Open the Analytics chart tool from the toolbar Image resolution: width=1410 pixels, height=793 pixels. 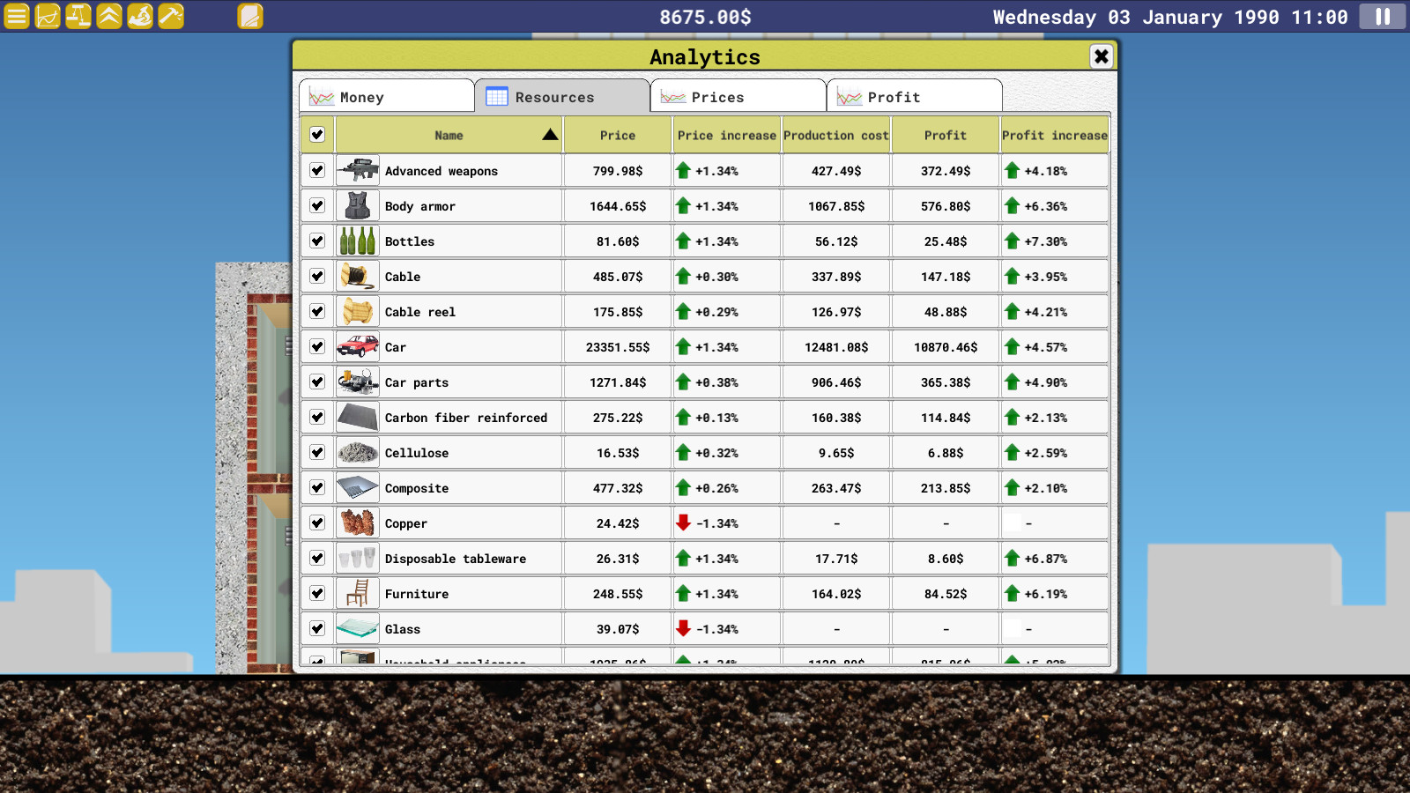pyautogui.click(x=46, y=15)
